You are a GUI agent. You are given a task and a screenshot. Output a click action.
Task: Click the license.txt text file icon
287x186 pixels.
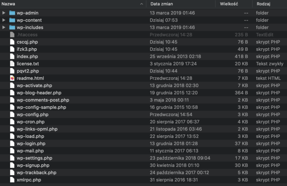[12, 64]
